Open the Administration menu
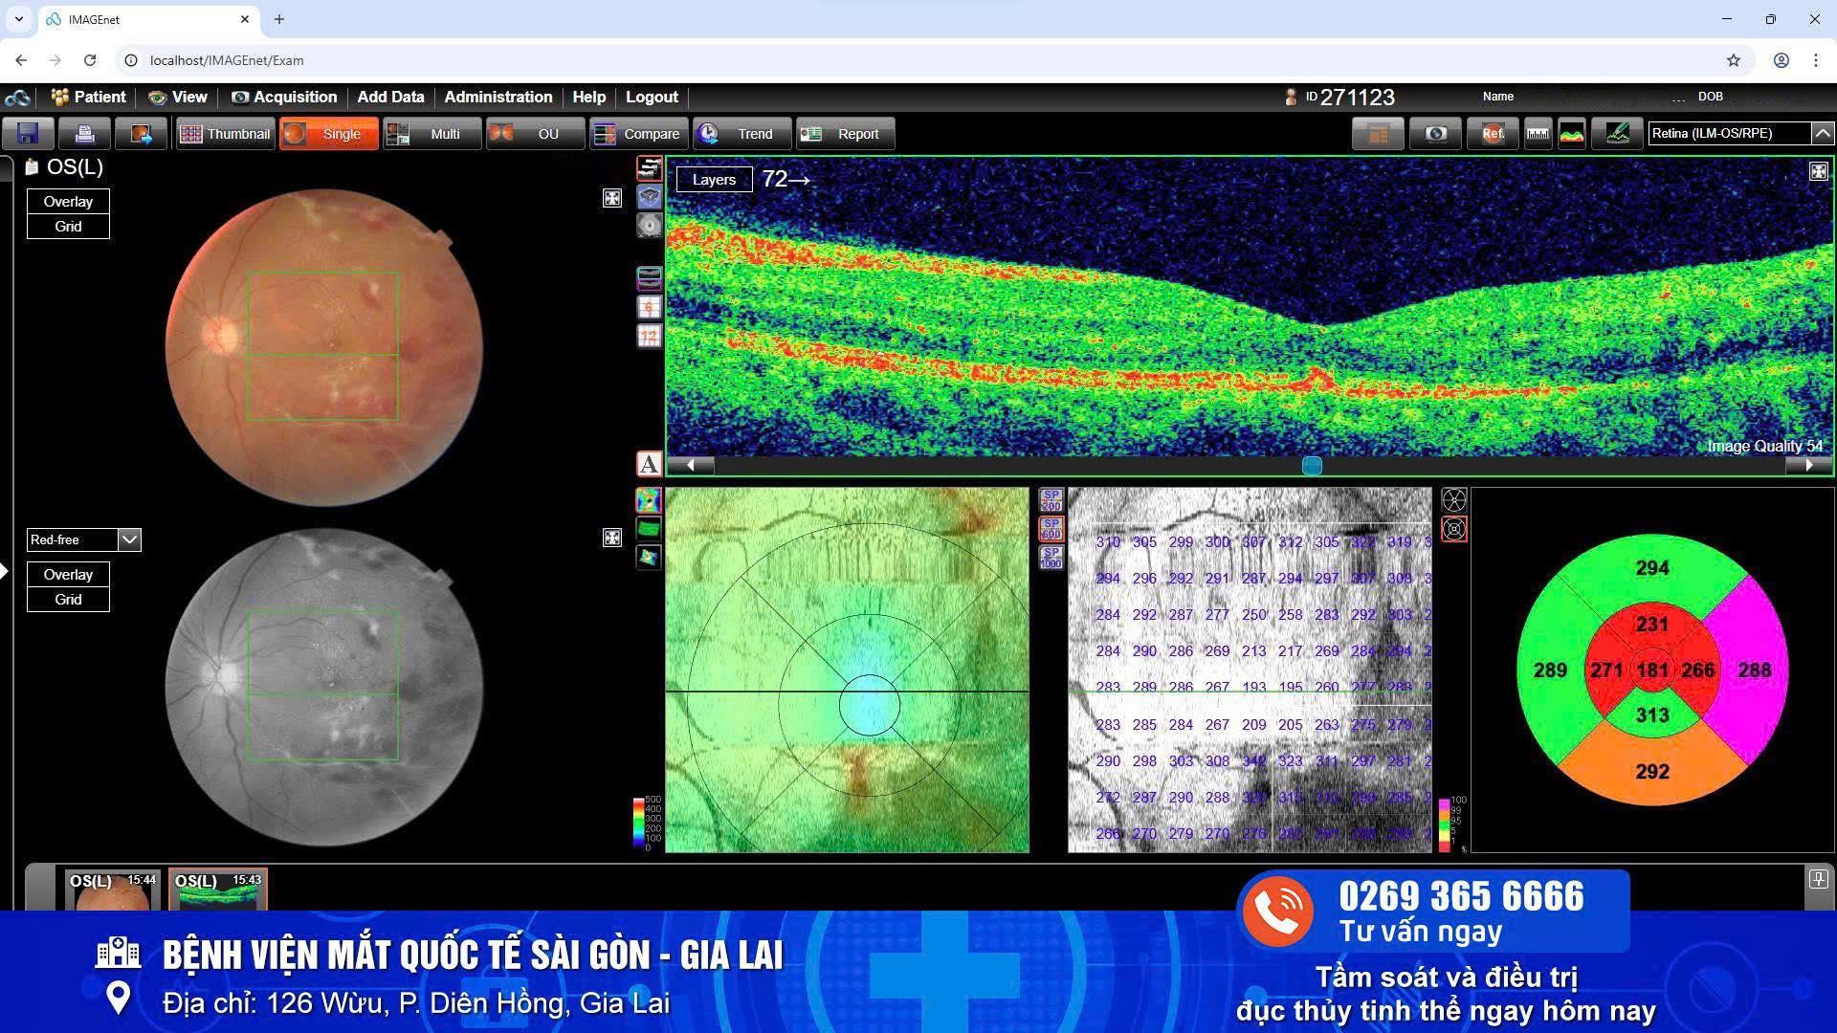Image resolution: width=1837 pixels, height=1033 pixels. coord(498,97)
